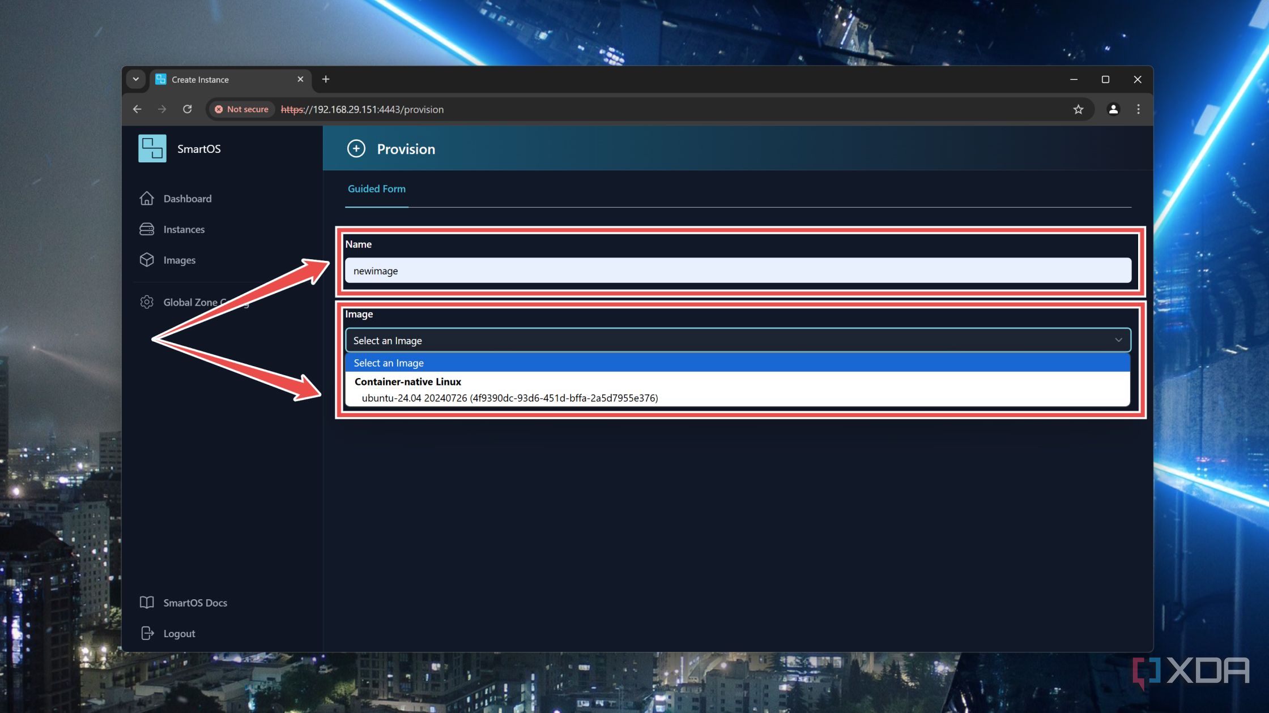Click the Provision plus icon

pyautogui.click(x=356, y=149)
